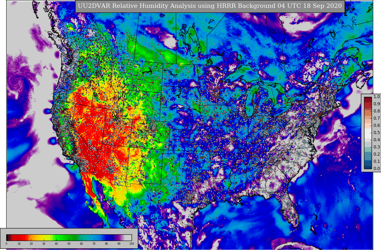Viewport: 381px width, 250px height.
Task: Click the 0.0 label on right colorbar
Action: click(377, 169)
